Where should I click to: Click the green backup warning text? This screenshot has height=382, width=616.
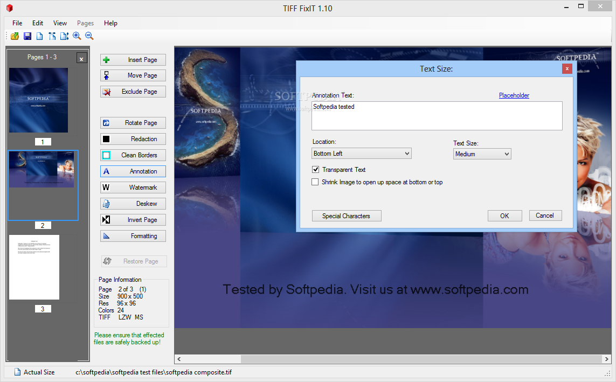(129, 339)
